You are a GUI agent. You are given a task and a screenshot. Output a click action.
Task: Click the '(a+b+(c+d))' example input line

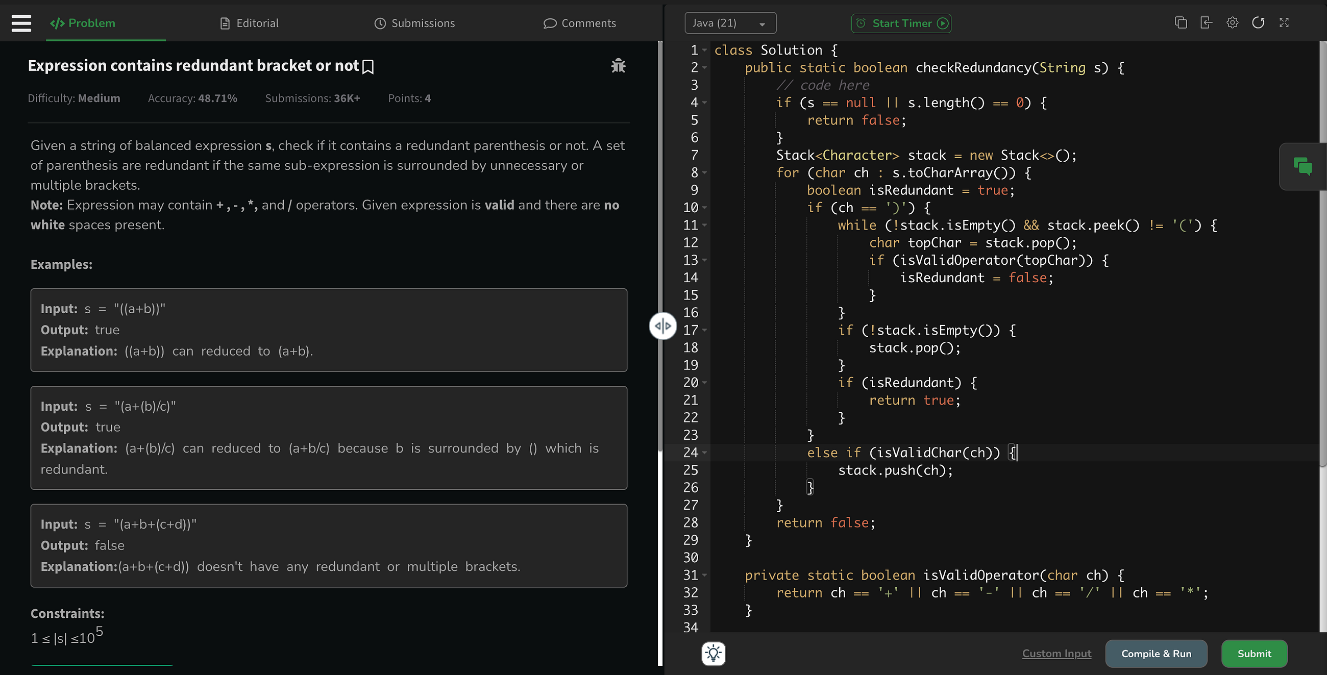pyautogui.click(x=118, y=524)
